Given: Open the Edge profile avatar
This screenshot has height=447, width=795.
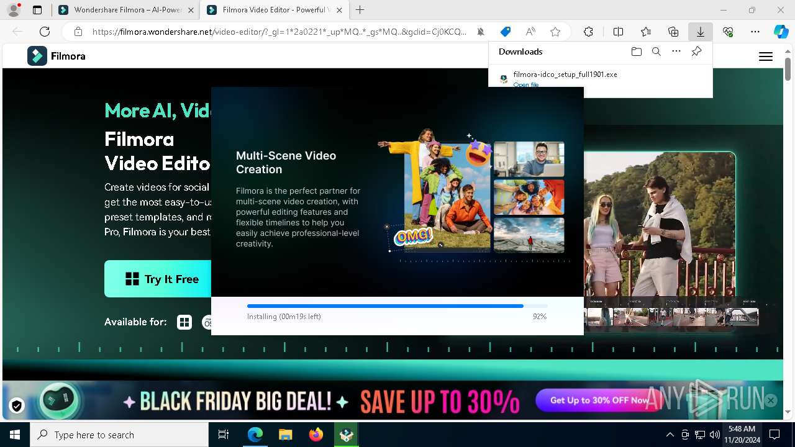Looking at the screenshot, I should [x=14, y=10].
